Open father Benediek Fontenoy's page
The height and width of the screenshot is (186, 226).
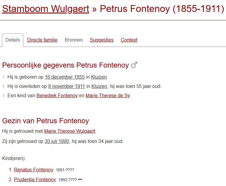pyautogui.click(x=57, y=96)
